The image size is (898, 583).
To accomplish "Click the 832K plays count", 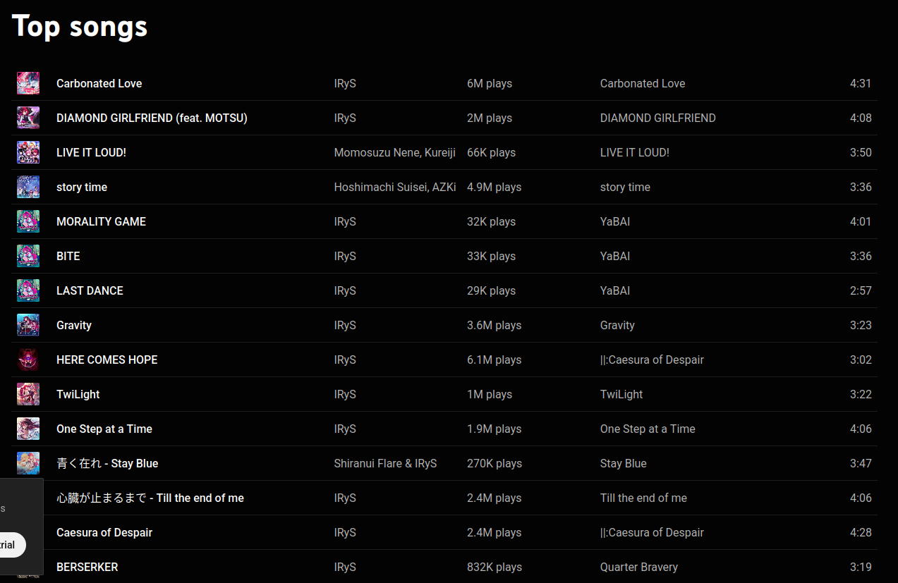I will 494,567.
